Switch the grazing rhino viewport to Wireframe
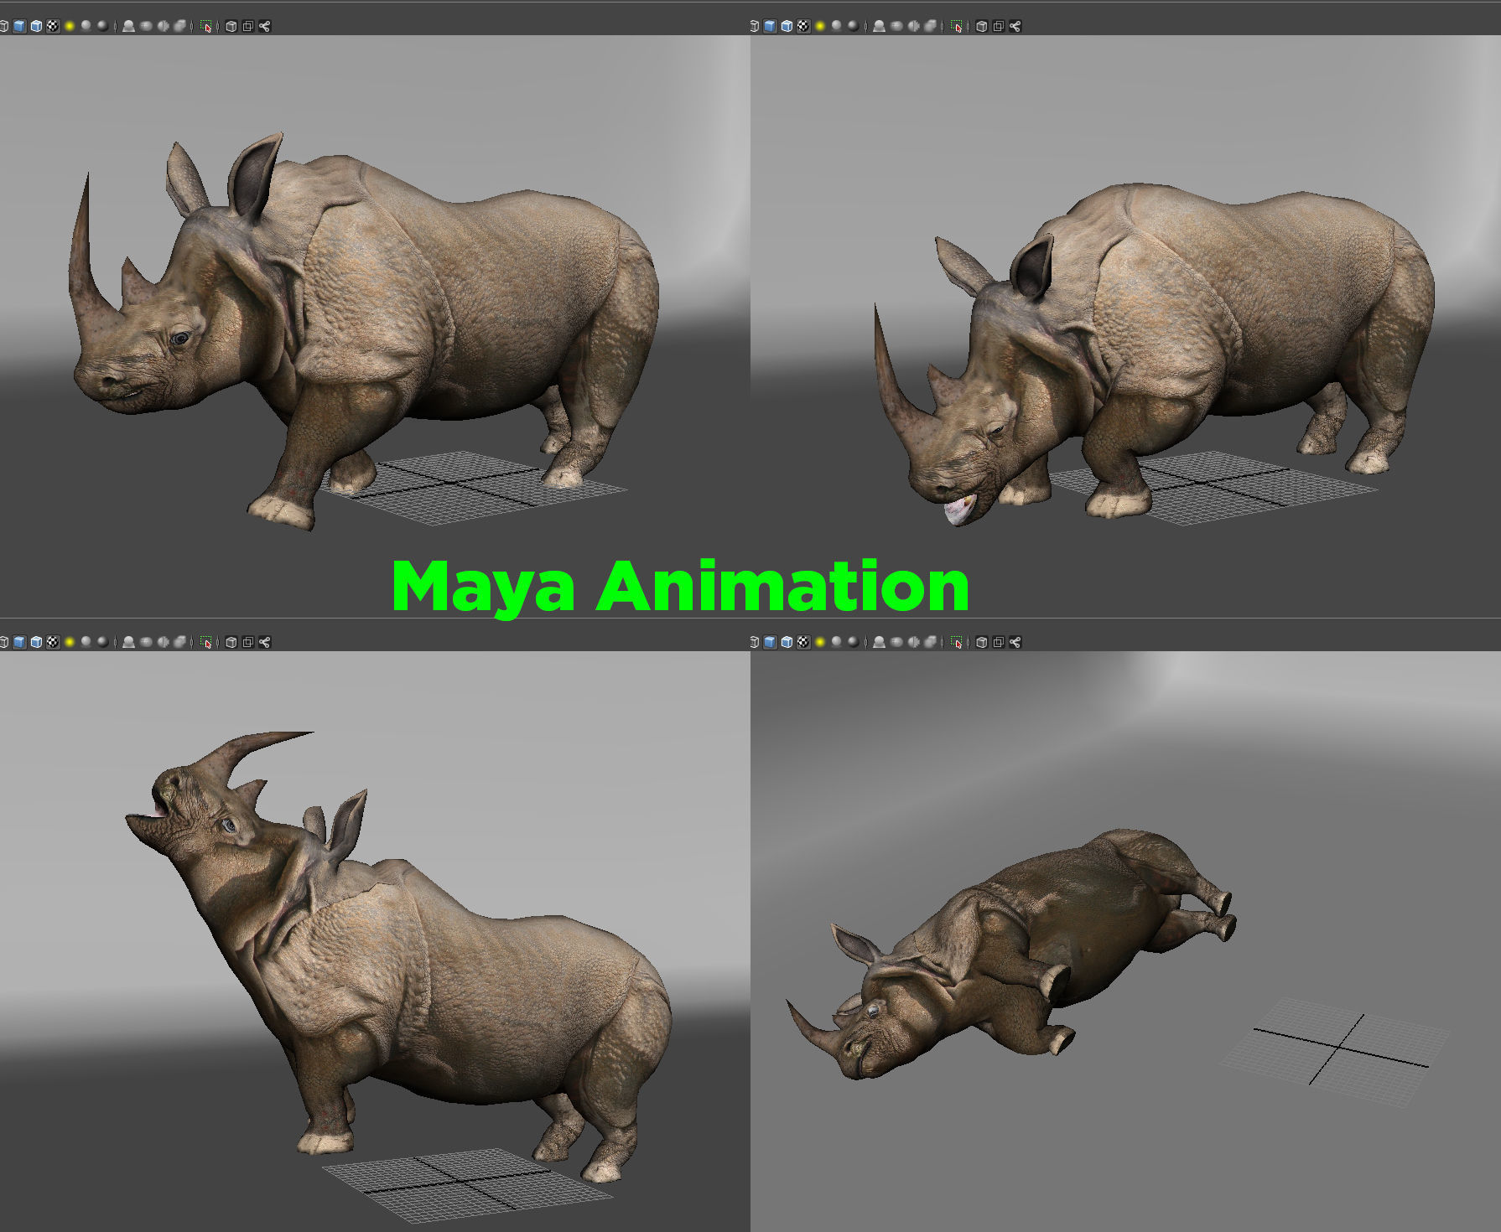The image size is (1501, 1232). 754,26
